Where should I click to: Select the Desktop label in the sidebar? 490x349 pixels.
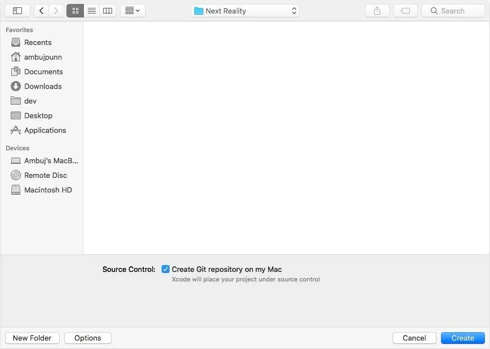point(38,115)
